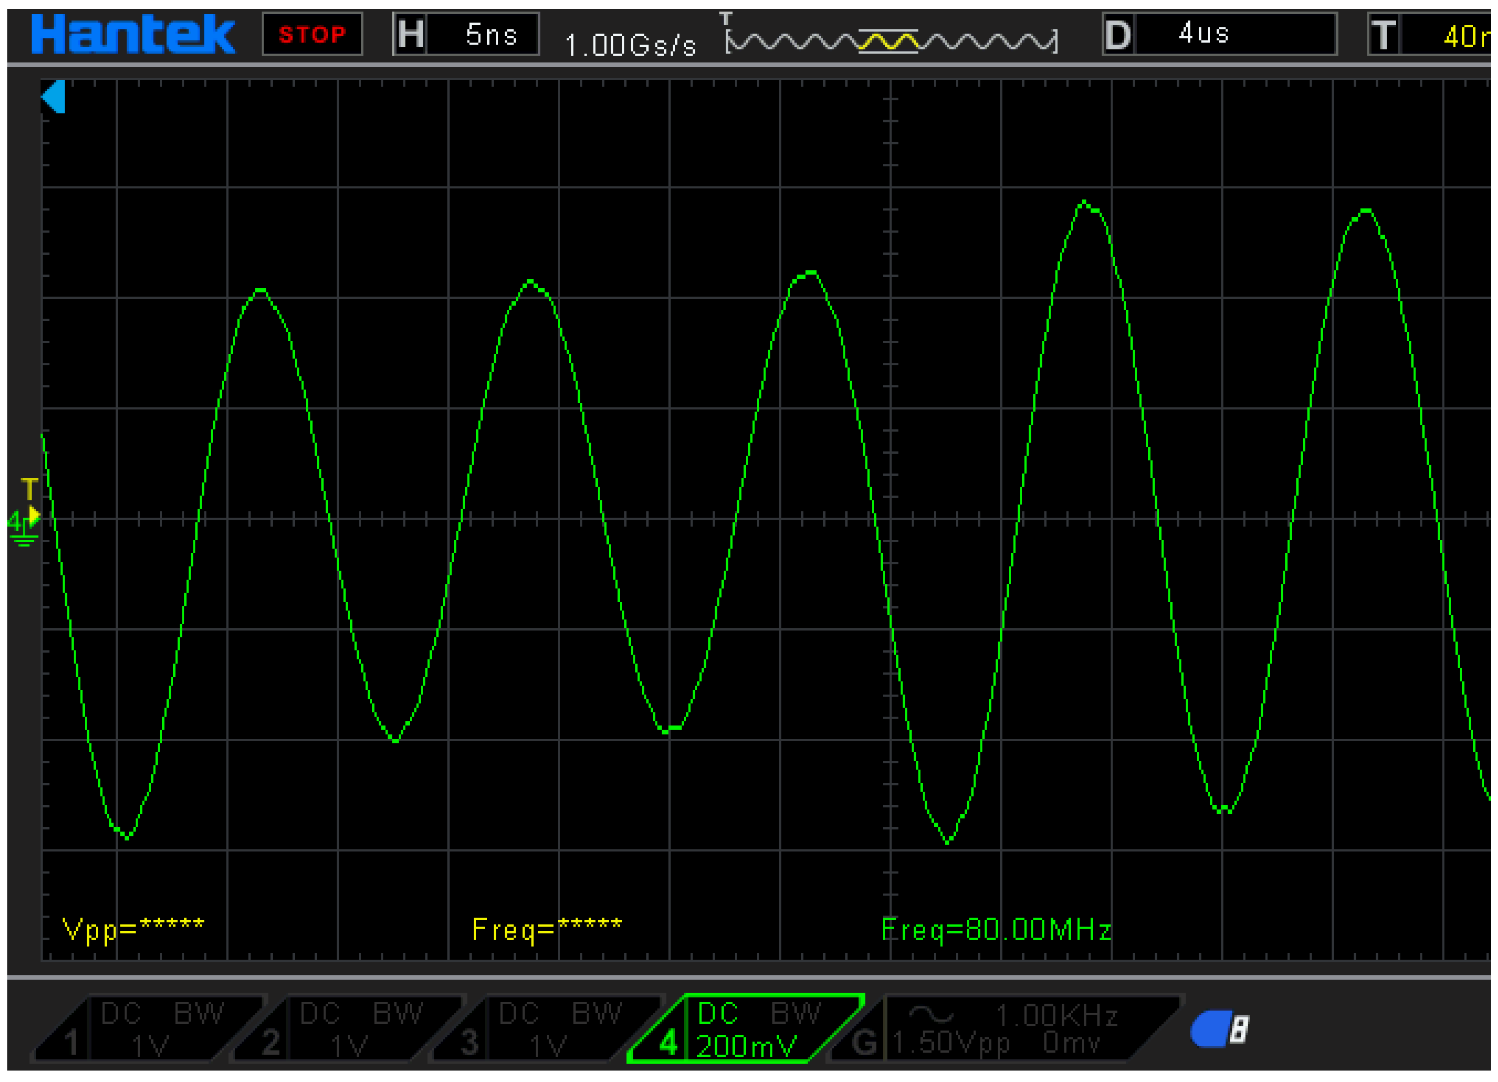Viewport: 1498px width, 1082px height.
Task: Click the blue USB storage icon
Action: 1219,1029
